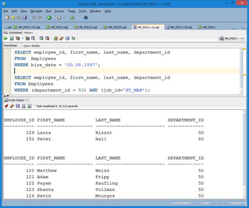Click the Save All disks icon
The height and width of the screenshot is (208, 249).
(24, 18)
